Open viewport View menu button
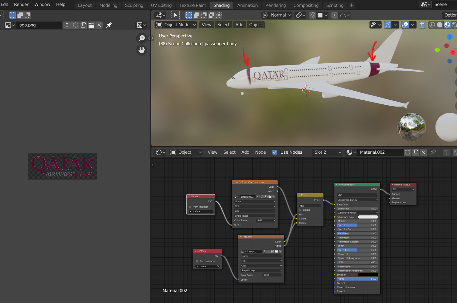This screenshot has width=457, height=303. 207,25
